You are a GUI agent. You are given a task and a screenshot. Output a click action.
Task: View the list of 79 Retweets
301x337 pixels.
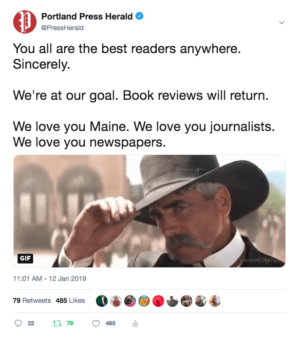click(32, 300)
